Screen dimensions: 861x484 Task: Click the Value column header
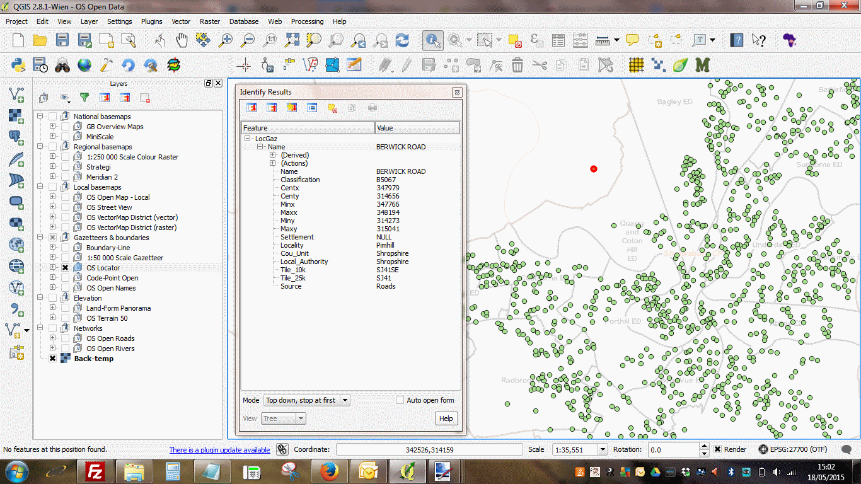[417, 128]
